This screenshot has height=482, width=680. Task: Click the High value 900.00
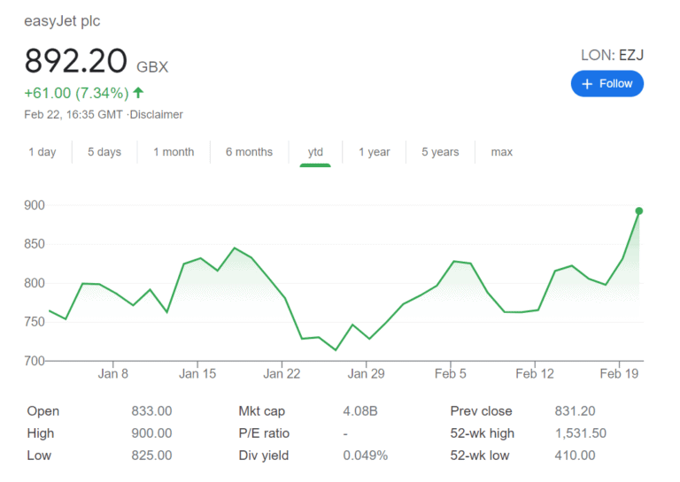tap(151, 432)
